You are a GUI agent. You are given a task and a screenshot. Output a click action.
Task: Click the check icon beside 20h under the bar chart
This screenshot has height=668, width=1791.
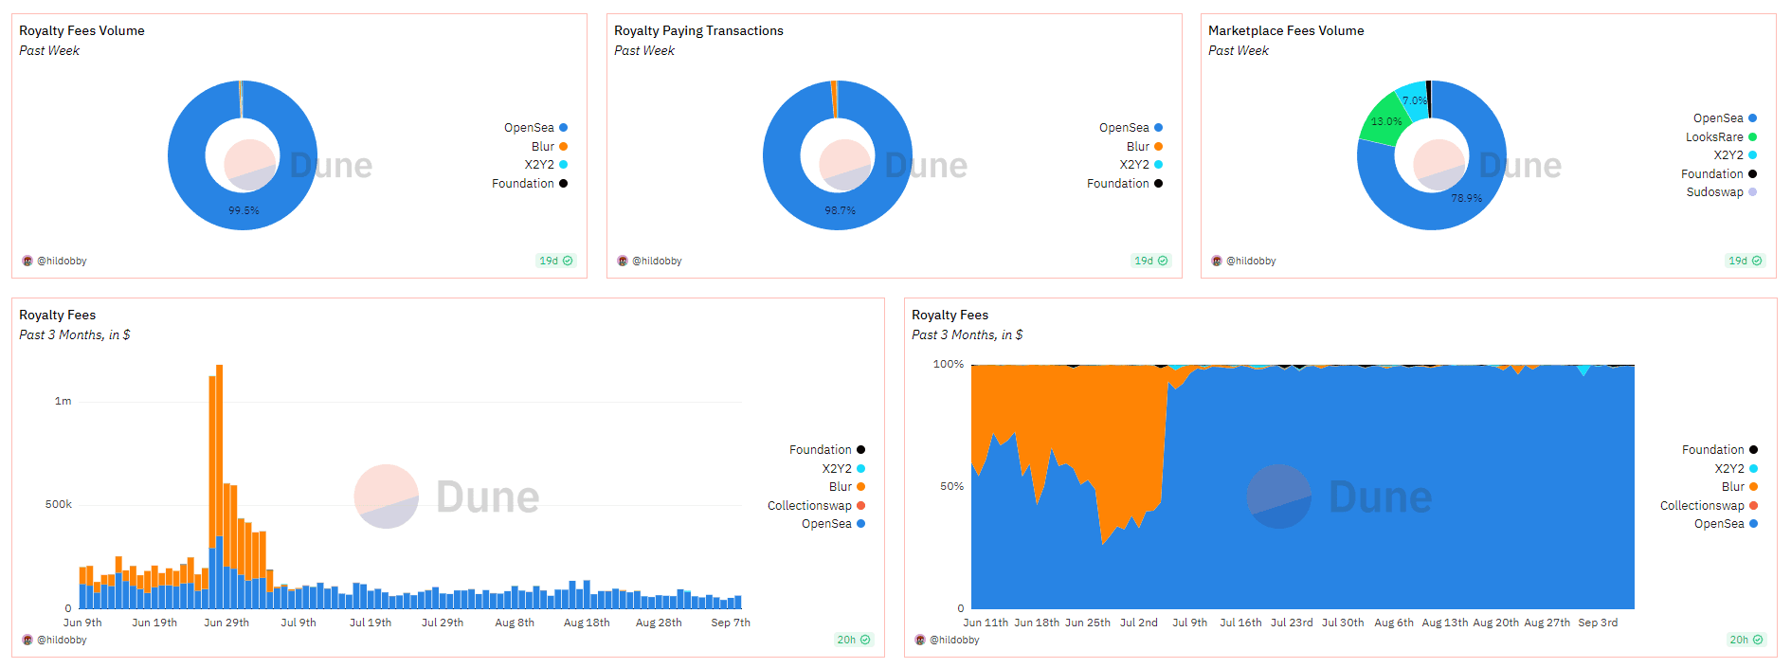[865, 640]
